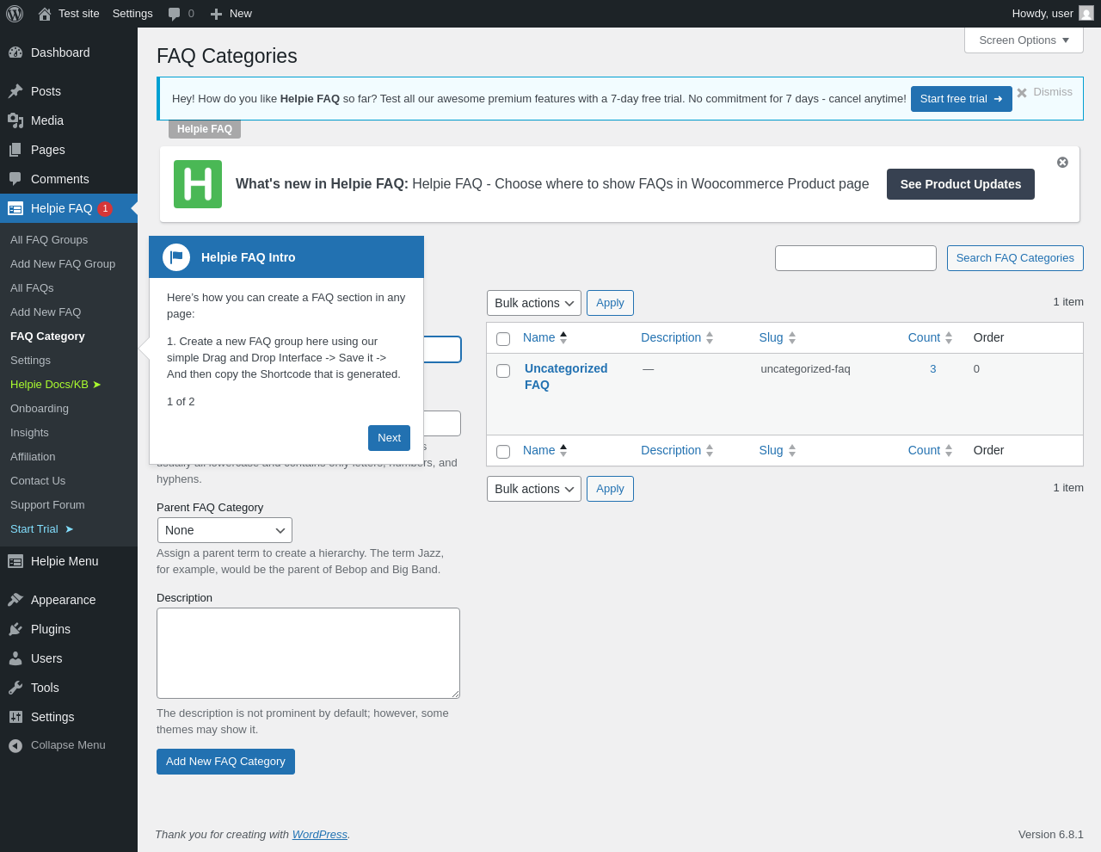
Task: Click the Dashboard gauge icon
Action: pos(15,52)
